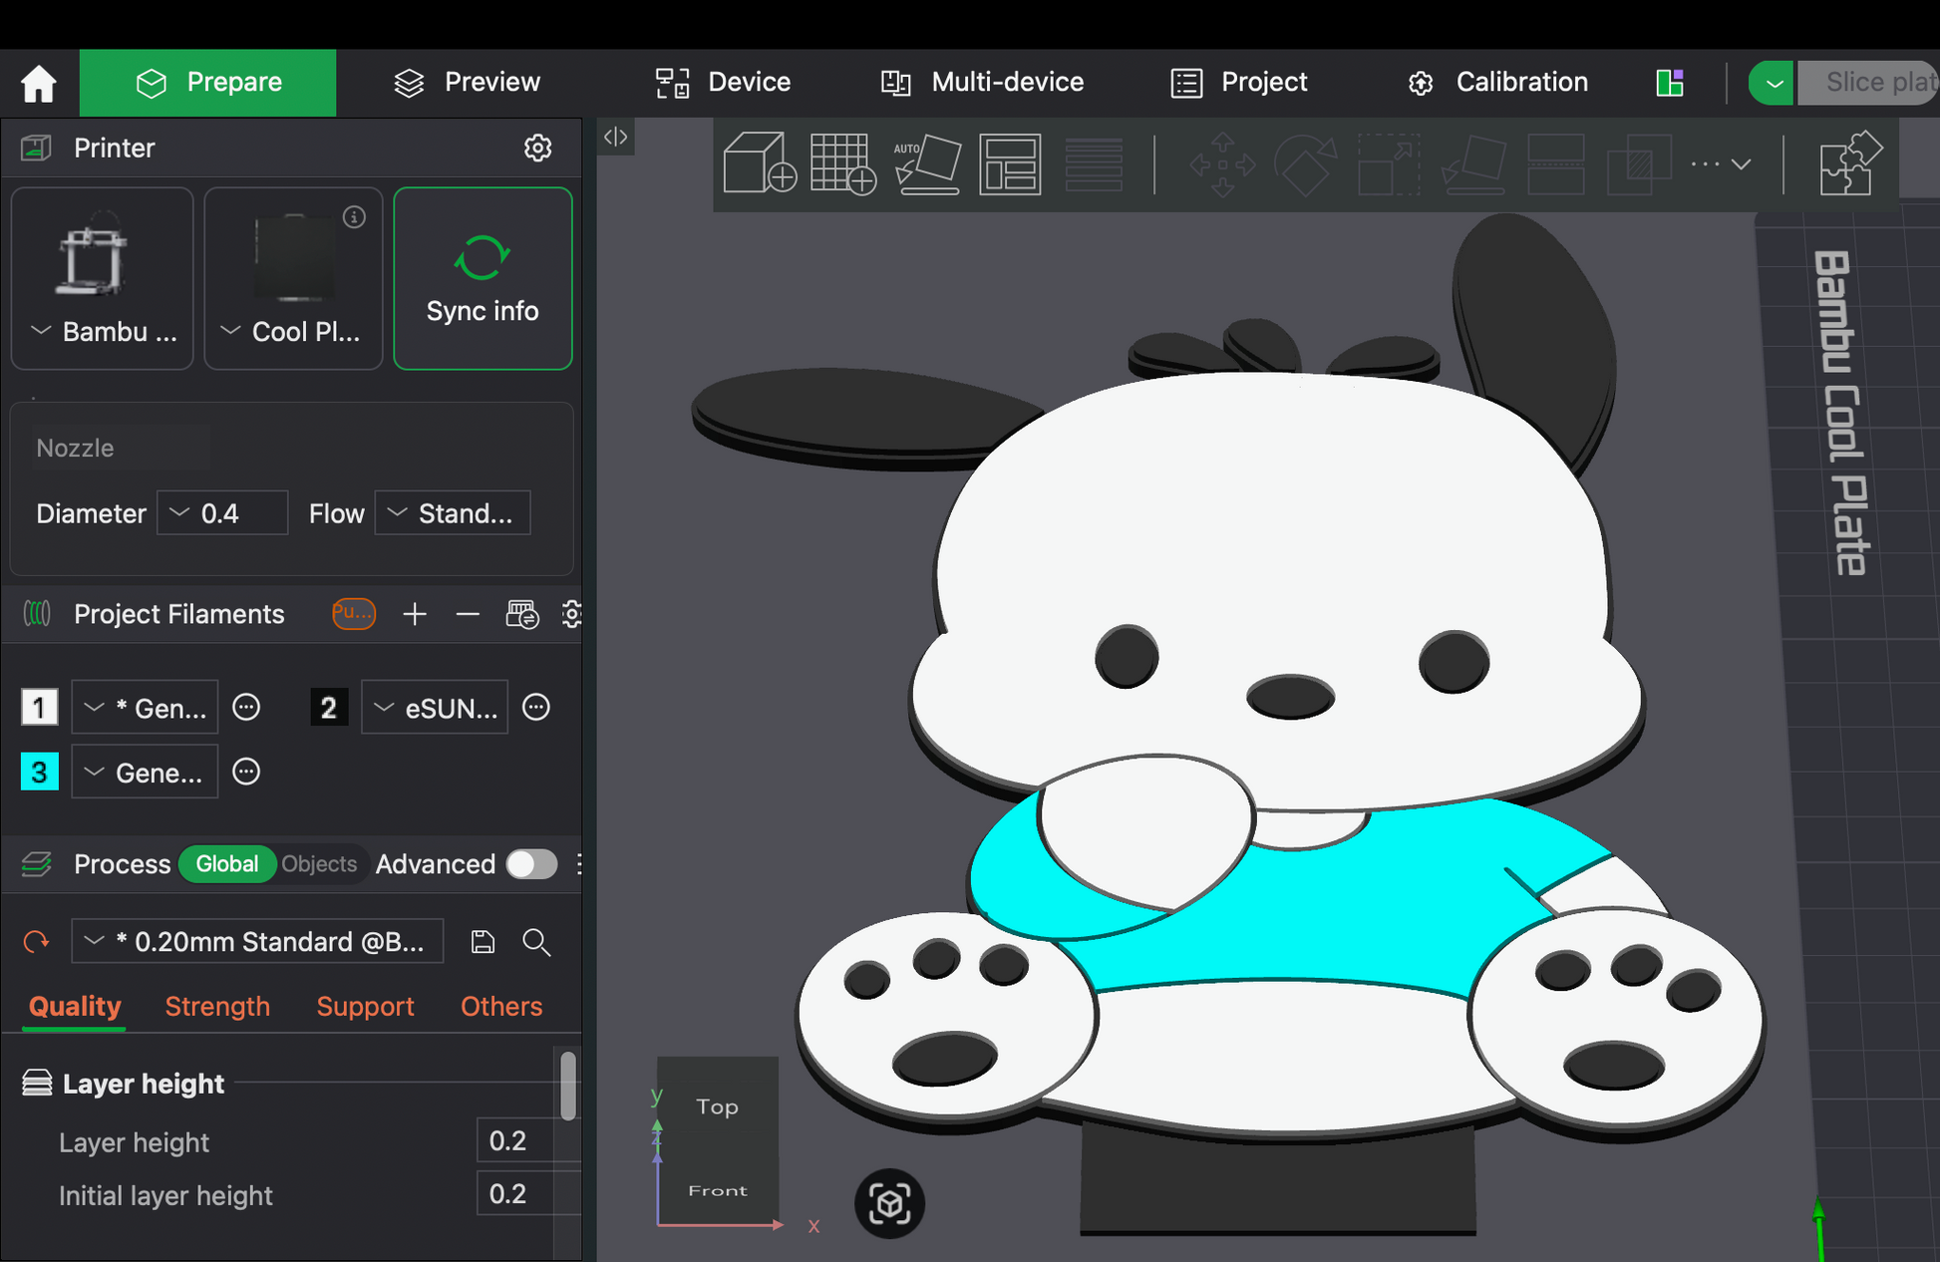This screenshot has height=1262, width=1940.
Task: Expand the filament 2 eSUN dropdown
Action: click(435, 708)
